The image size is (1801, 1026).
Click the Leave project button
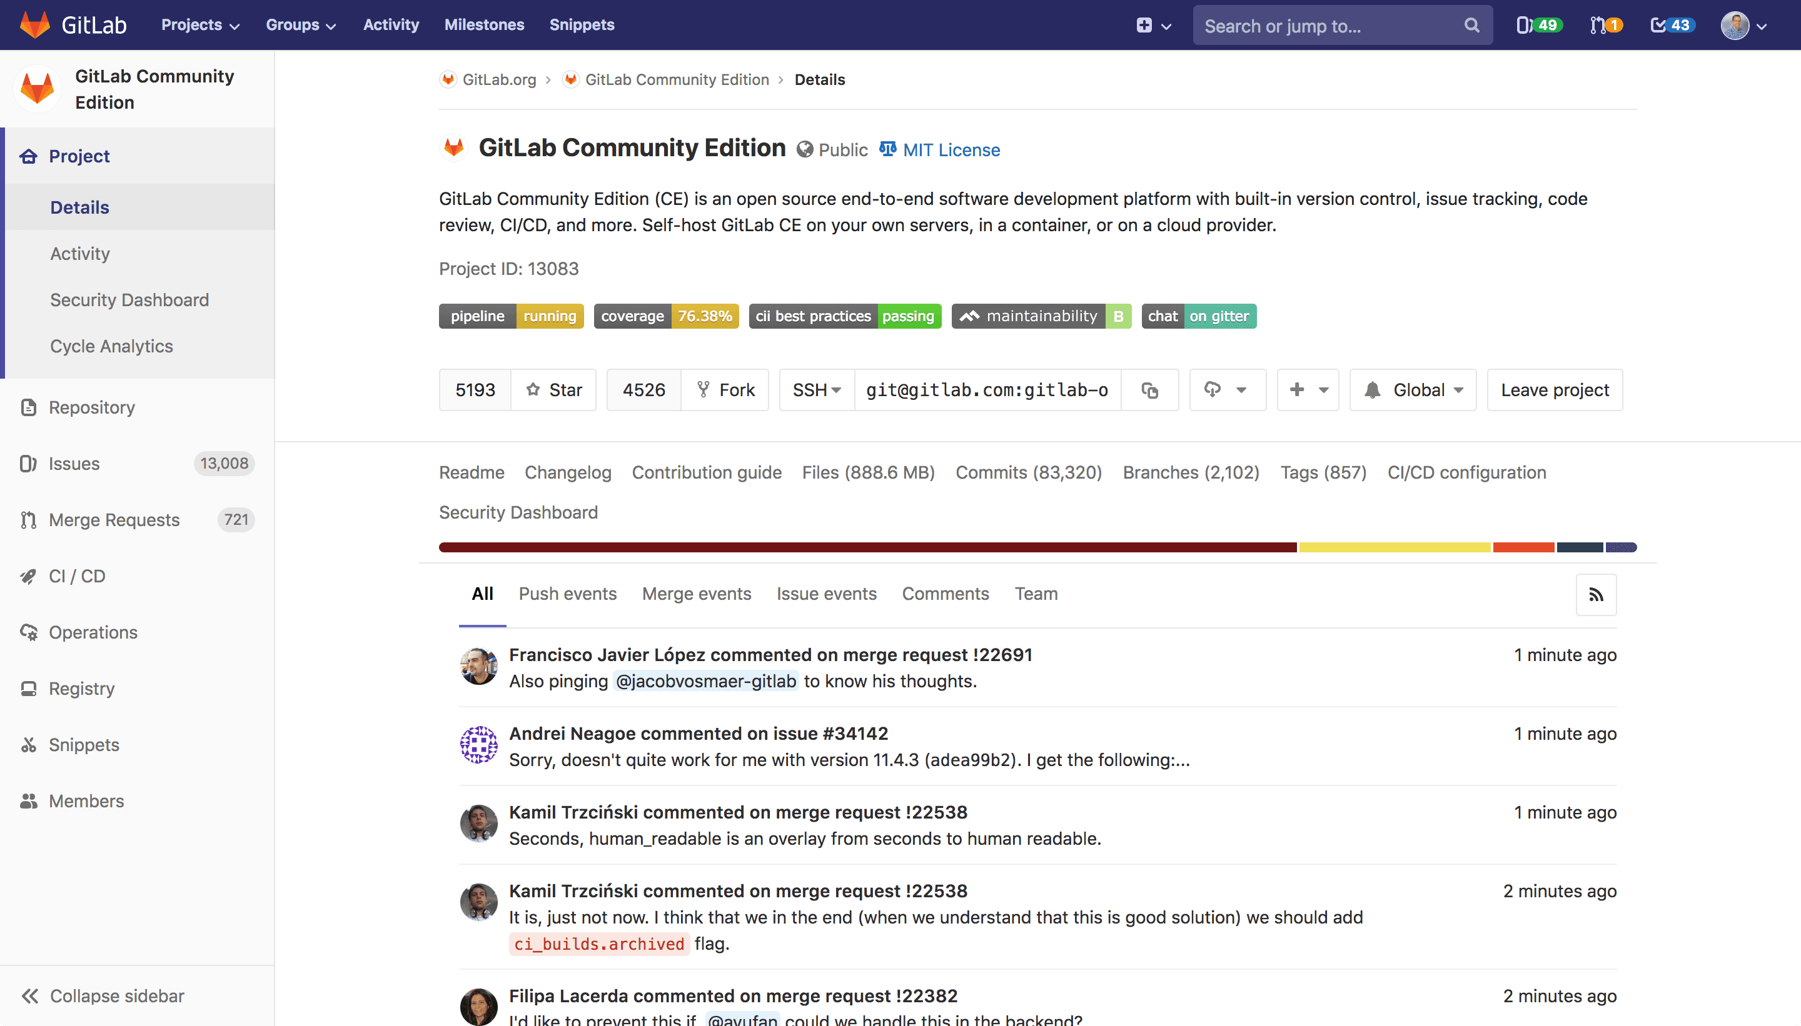pos(1554,390)
